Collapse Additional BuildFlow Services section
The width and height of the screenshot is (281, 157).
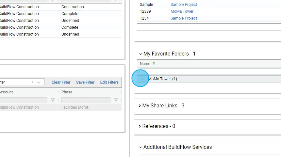[140, 147]
